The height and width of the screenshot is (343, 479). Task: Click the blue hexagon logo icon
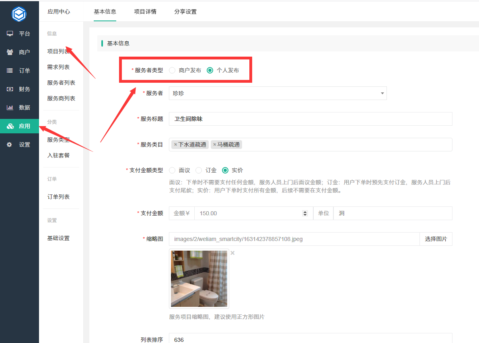point(19,14)
